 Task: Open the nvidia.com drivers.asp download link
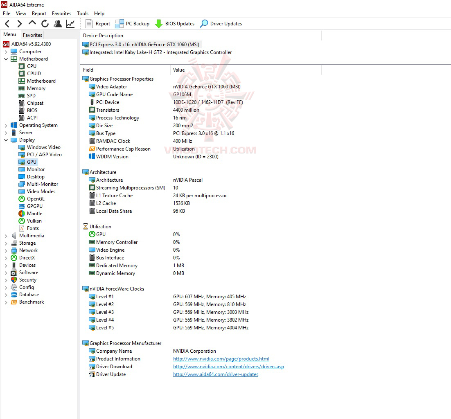click(x=228, y=367)
